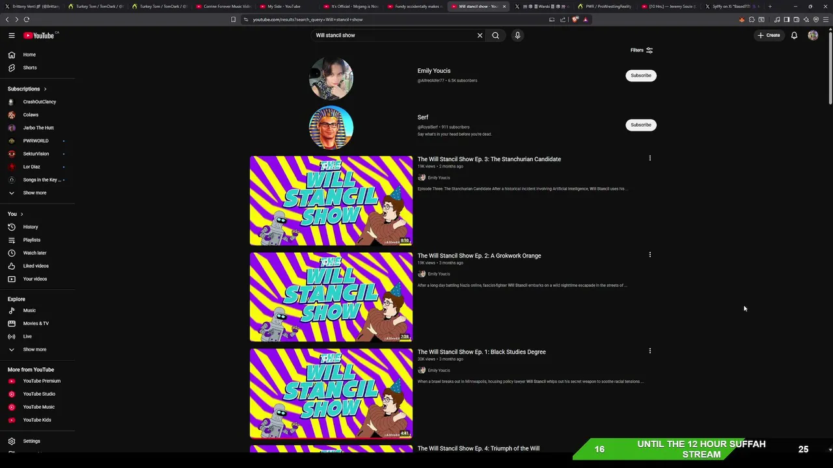Viewport: 833px width, 468px height.
Task: Open Liked videos list
Action: point(37,266)
